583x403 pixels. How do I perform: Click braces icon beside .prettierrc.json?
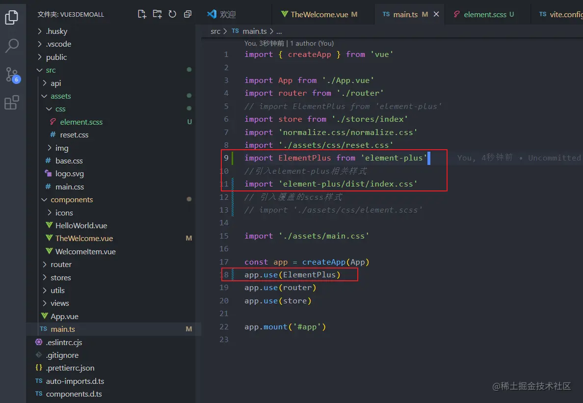point(39,368)
